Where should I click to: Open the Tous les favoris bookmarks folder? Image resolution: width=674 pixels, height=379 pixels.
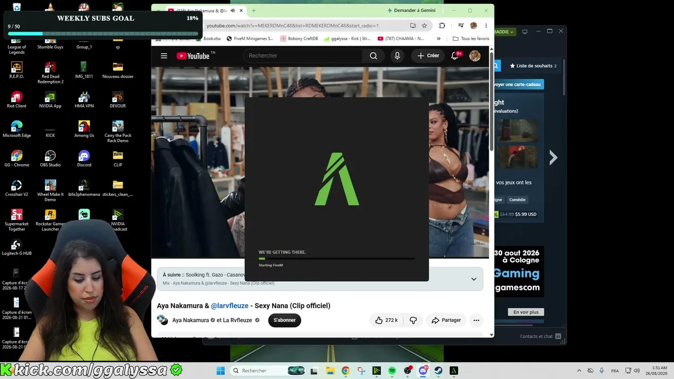tap(471, 38)
